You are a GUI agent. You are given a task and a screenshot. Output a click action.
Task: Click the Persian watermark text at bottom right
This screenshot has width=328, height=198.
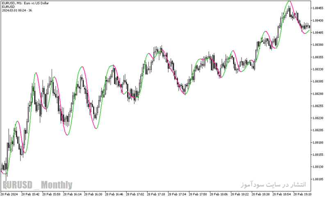coord(273,184)
